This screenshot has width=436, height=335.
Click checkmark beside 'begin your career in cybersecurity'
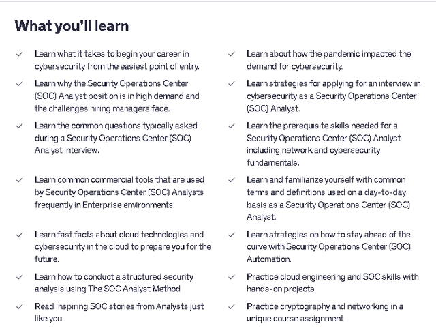(20, 54)
